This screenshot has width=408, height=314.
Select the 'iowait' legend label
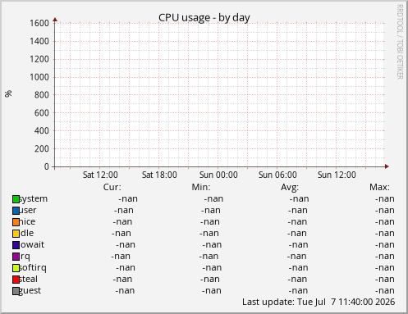coord(32,245)
